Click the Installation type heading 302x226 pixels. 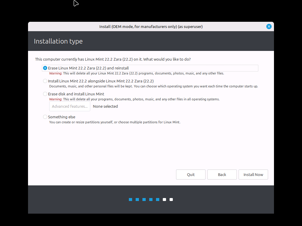58,41
